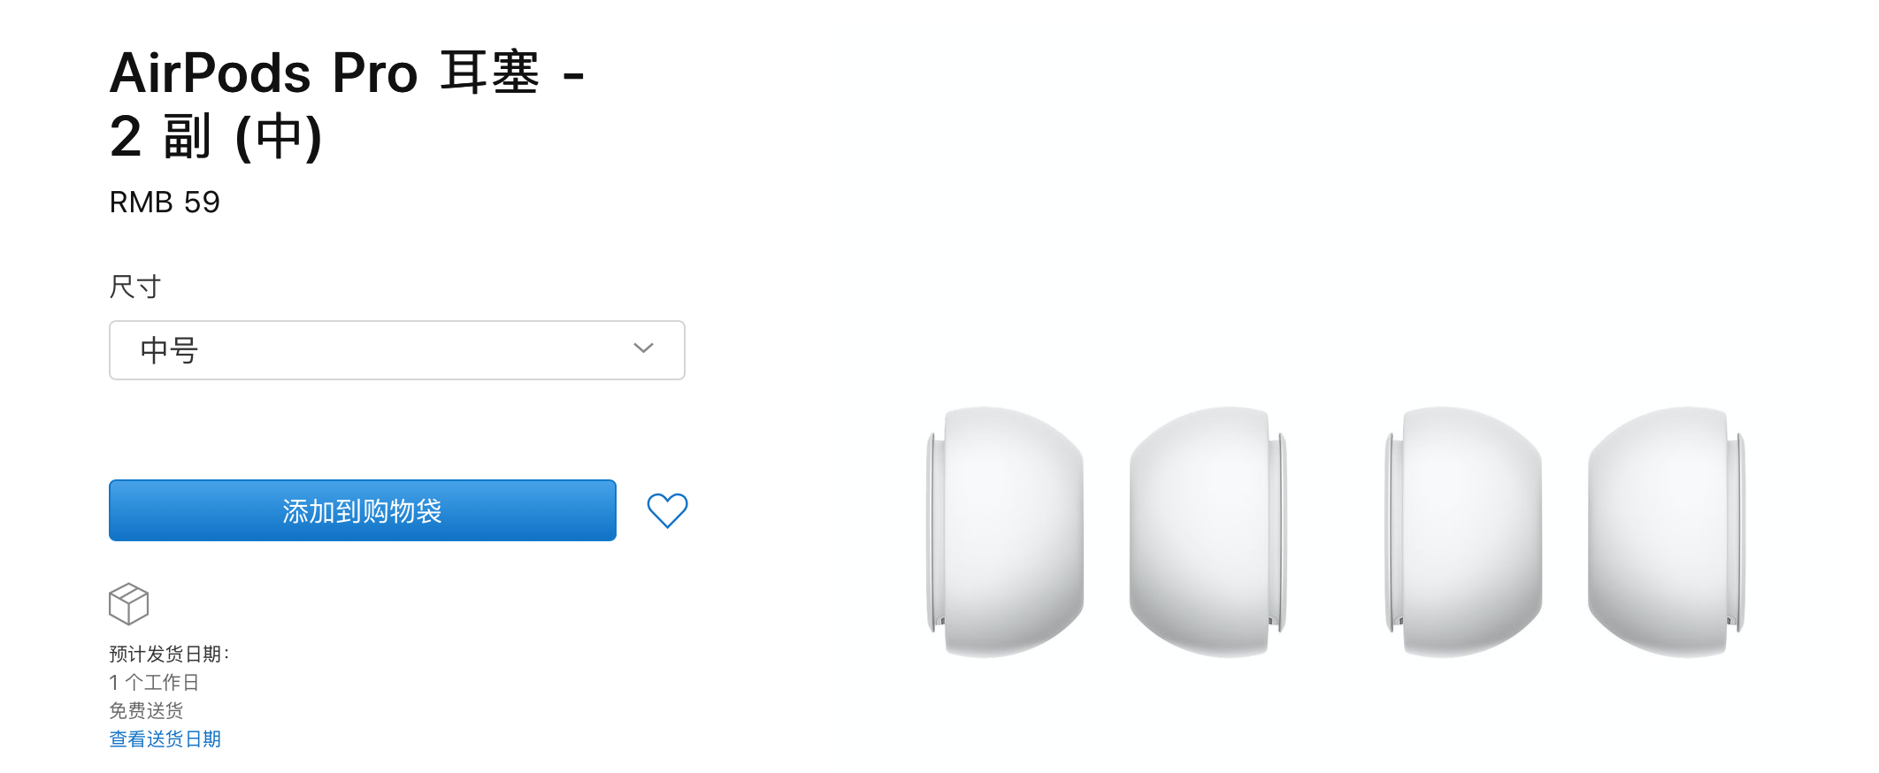Viewport: 1879px width, 773px height.
Task: Select the rightmost ear tip image
Action: click(1667, 532)
